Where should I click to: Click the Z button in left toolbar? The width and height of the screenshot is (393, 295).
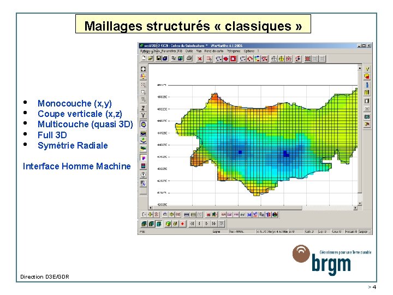pos(143,108)
